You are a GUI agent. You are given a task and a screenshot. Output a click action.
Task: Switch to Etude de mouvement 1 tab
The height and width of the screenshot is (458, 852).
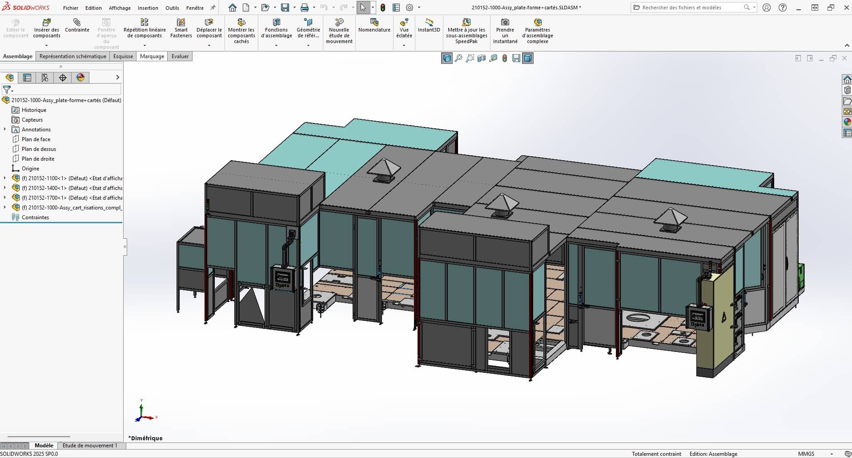pos(90,446)
